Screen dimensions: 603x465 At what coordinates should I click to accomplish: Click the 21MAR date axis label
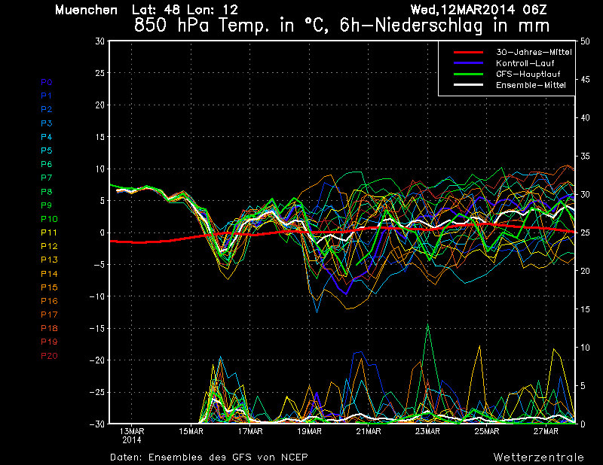point(369,432)
